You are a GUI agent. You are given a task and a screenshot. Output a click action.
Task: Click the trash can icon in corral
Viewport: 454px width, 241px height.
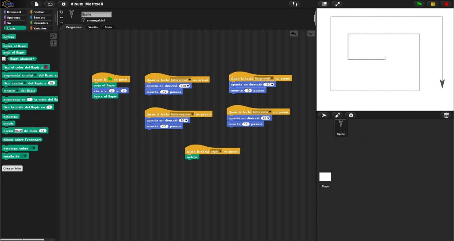pos(446,115)
